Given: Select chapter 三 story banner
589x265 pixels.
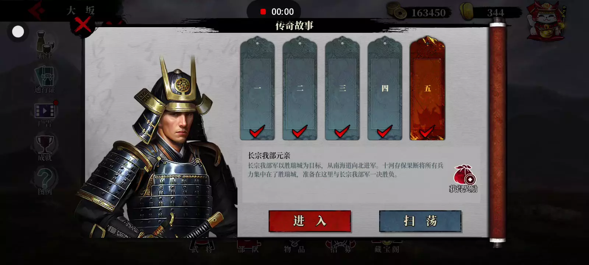Looking at the screenshot, I should click(x=342, y=88).
